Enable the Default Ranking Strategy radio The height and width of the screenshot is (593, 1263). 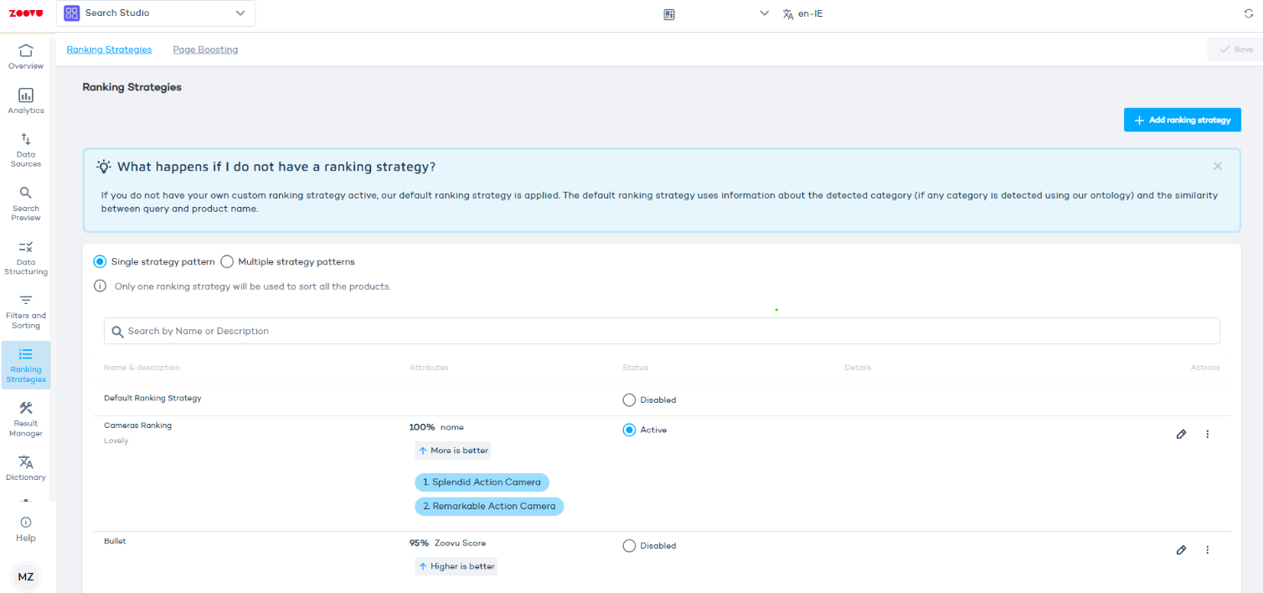tap(629, 400)
